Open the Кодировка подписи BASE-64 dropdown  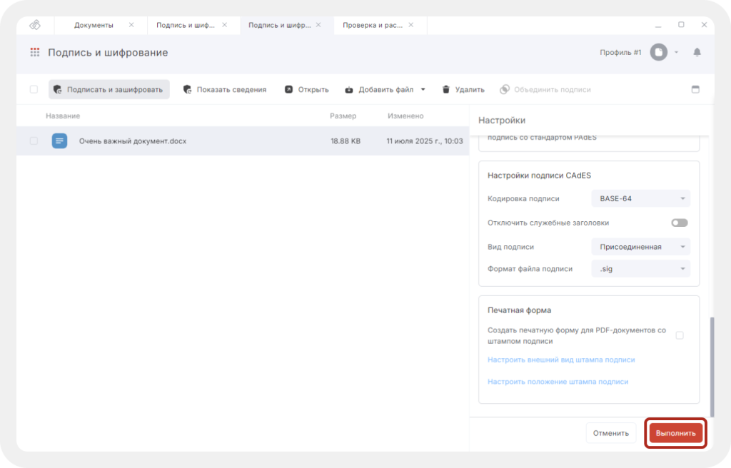[640, 198]
